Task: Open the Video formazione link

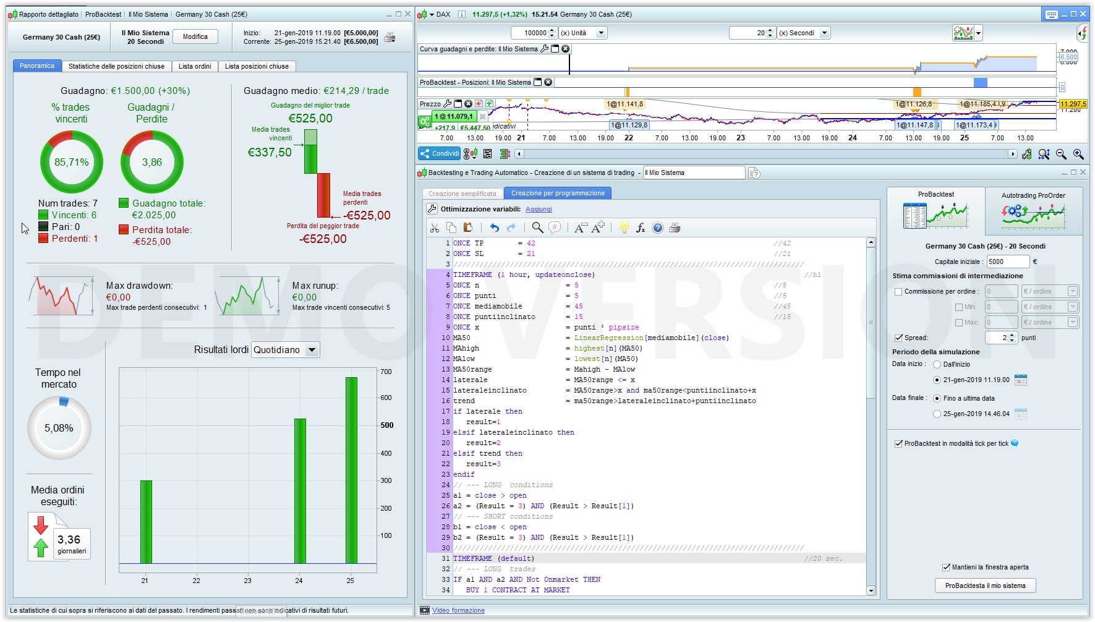Action: [458, 611]
